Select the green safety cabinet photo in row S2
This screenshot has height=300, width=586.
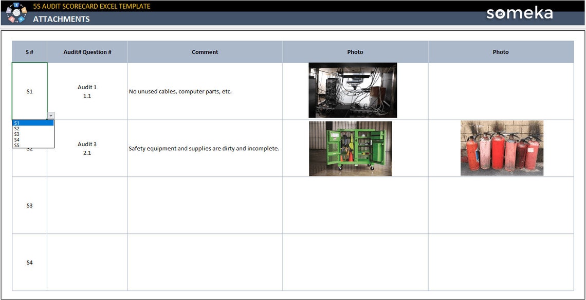click(x=350, y=148)
